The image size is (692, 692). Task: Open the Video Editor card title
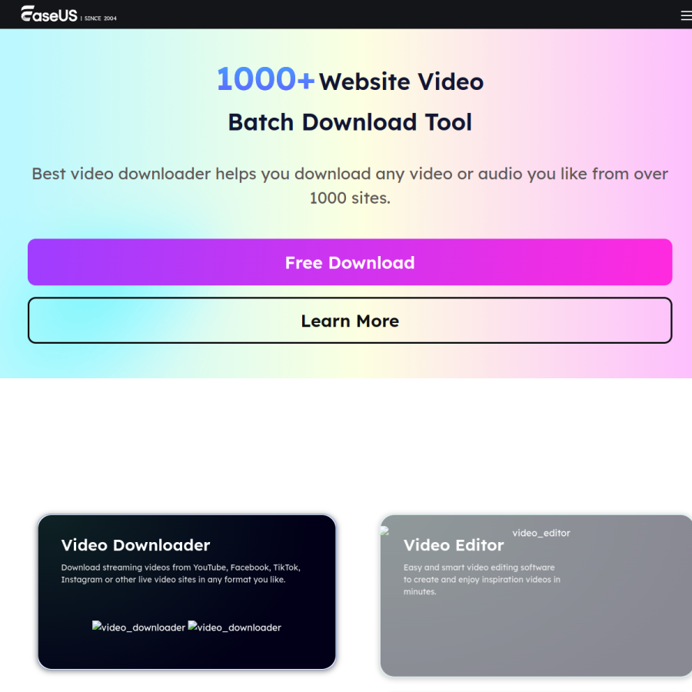tap(453, 545)
